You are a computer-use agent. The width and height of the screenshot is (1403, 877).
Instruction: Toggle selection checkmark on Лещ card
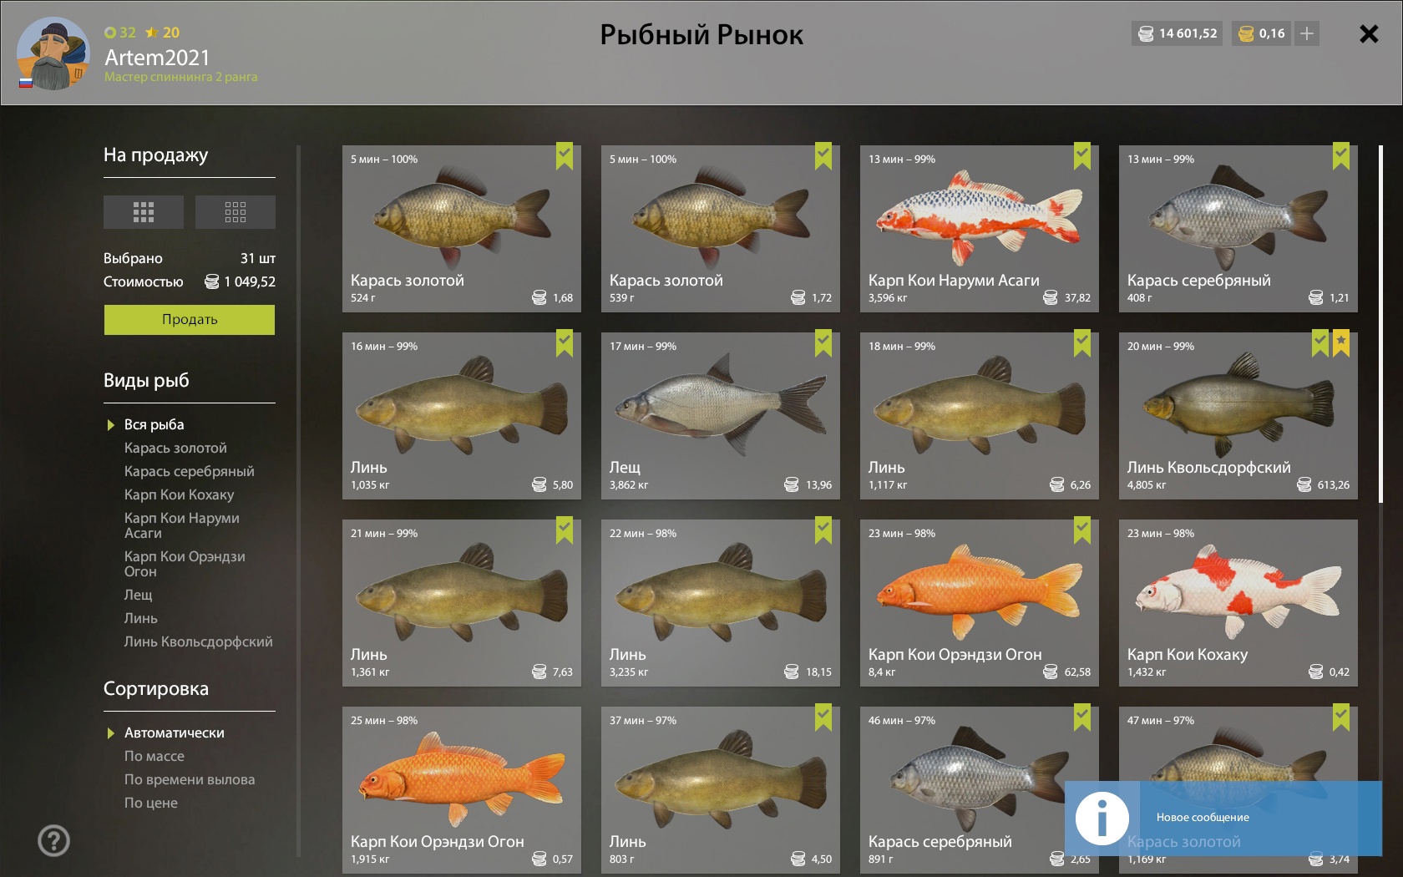tap(823, 343)
